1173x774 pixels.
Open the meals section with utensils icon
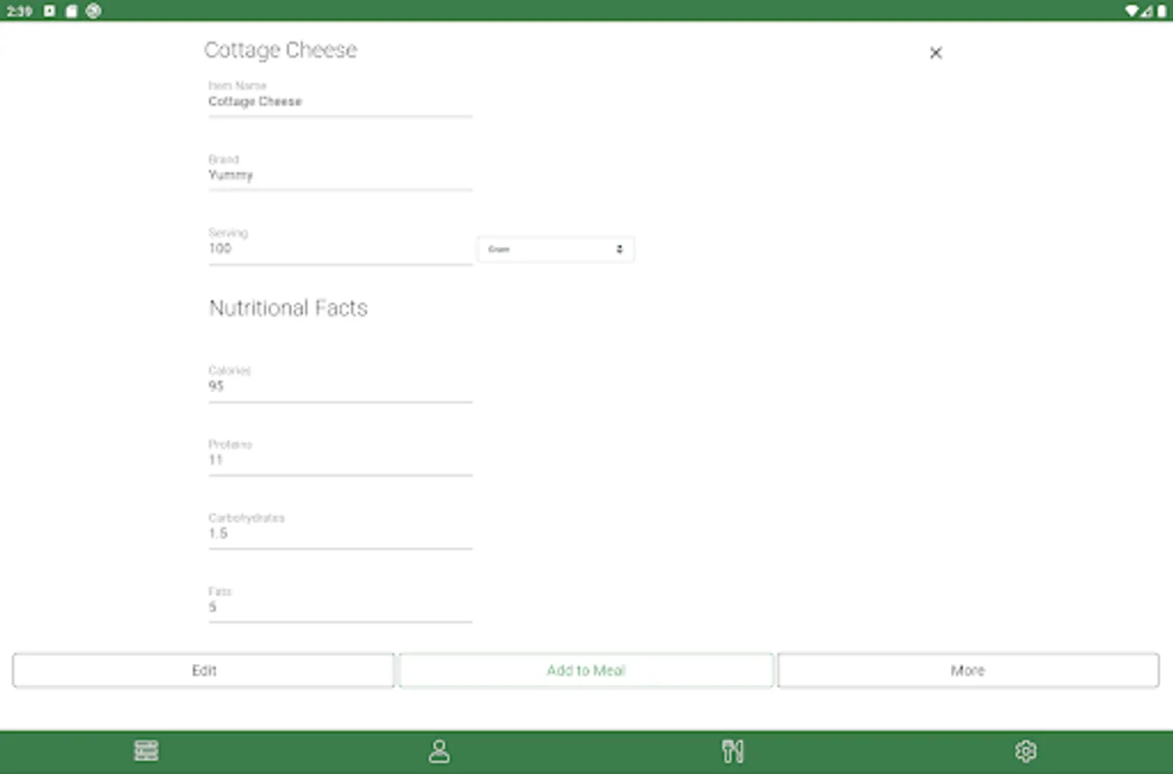[x=733, y=750]
